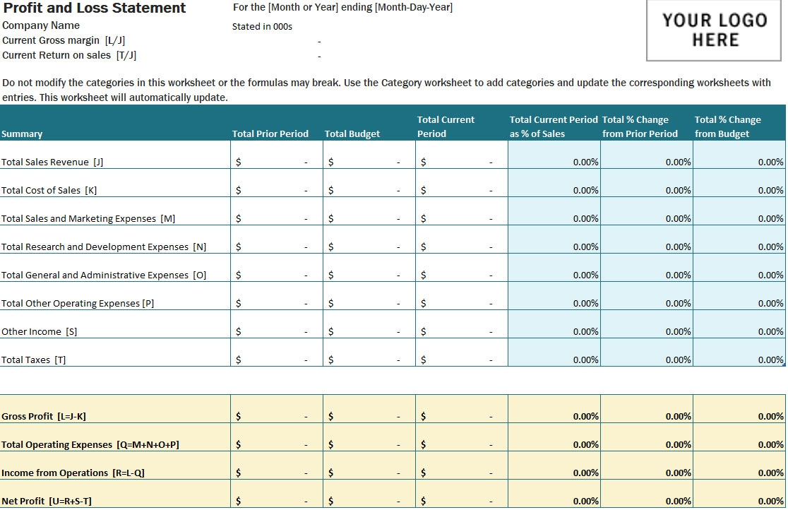
Task: Select Total Sales and Marketing Expenses budget cell
Action: 367,218
